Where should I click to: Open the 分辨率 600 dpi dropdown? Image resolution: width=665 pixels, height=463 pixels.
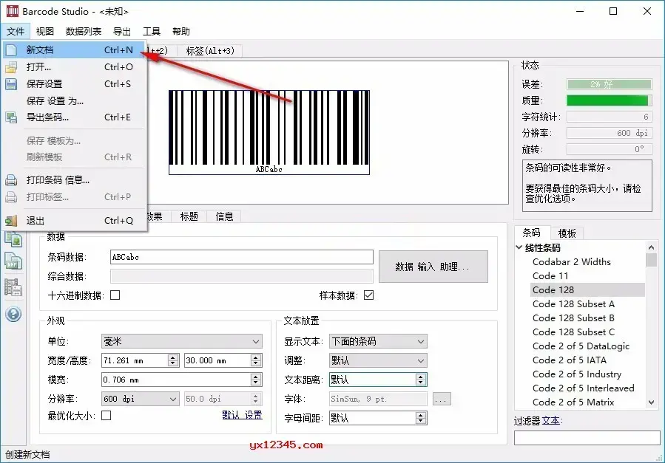tap(140, 399)
